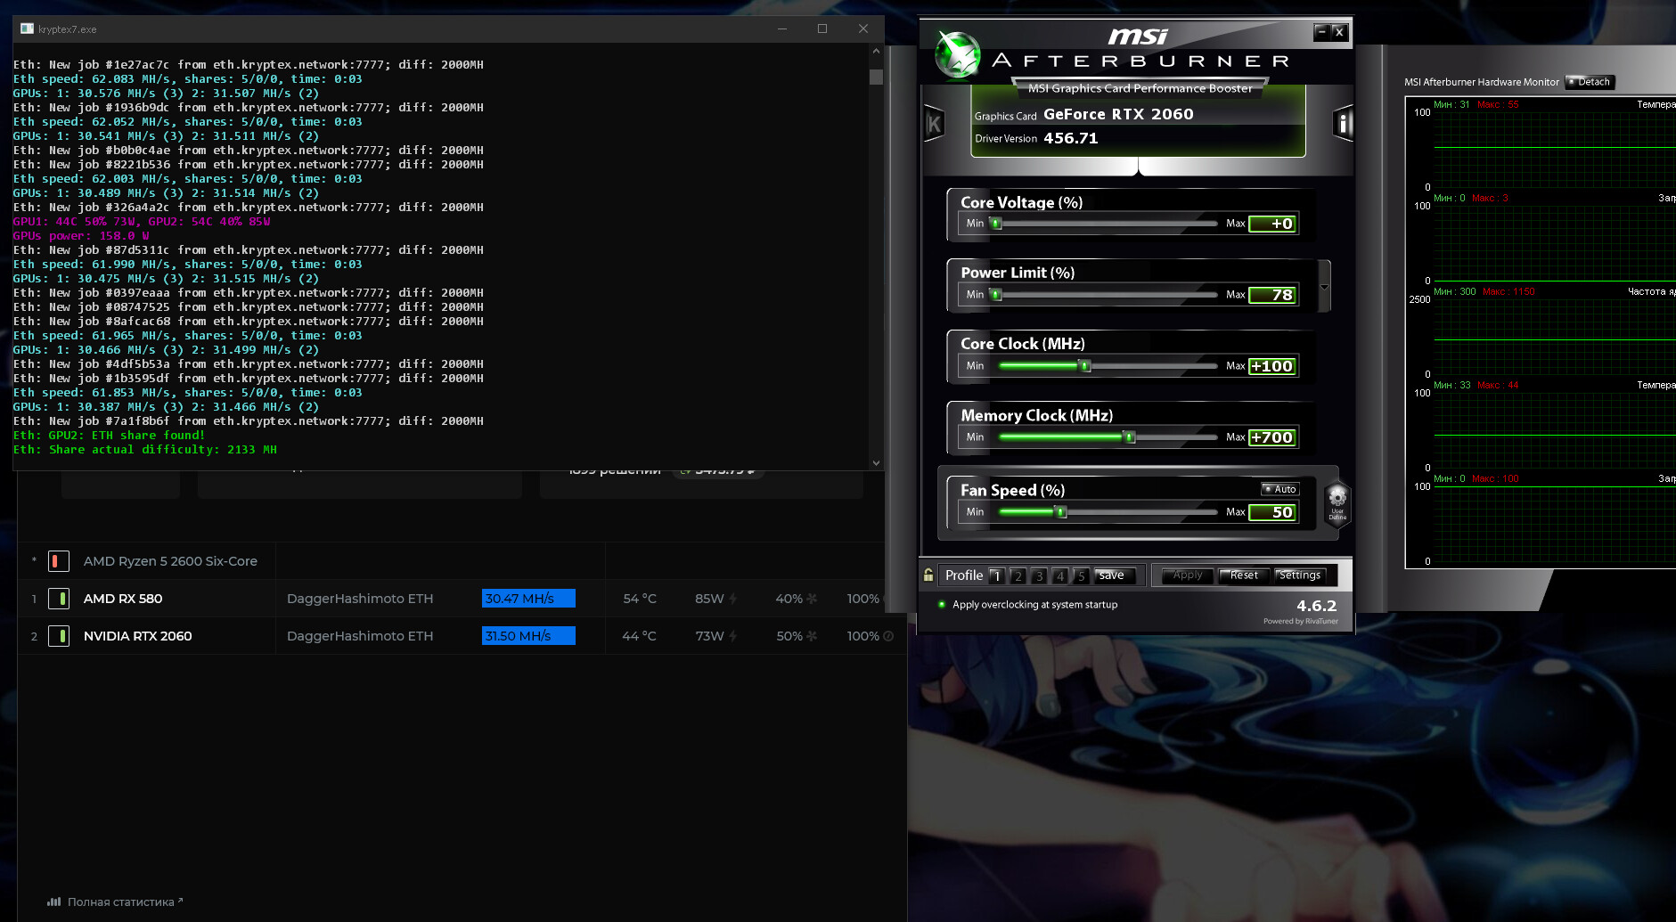Click the fan icon beside 50%

(x=812, y=636)
